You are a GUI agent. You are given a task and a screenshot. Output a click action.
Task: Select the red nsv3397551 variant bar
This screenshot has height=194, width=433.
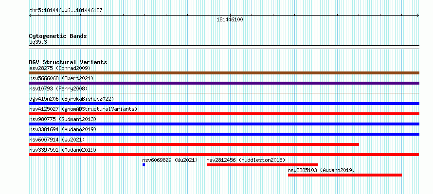coord(224,155)
